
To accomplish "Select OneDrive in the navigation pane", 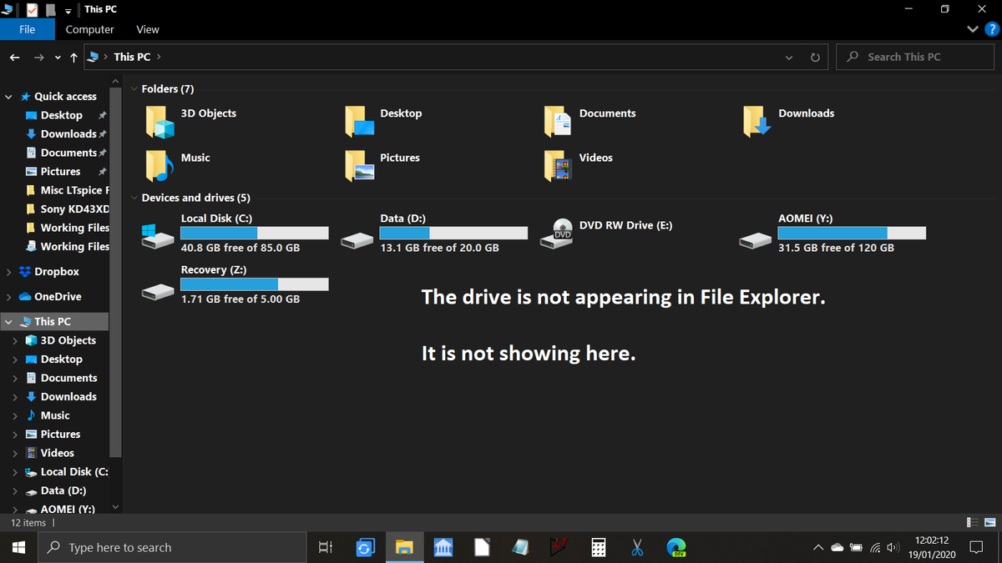I will [58, 297].
